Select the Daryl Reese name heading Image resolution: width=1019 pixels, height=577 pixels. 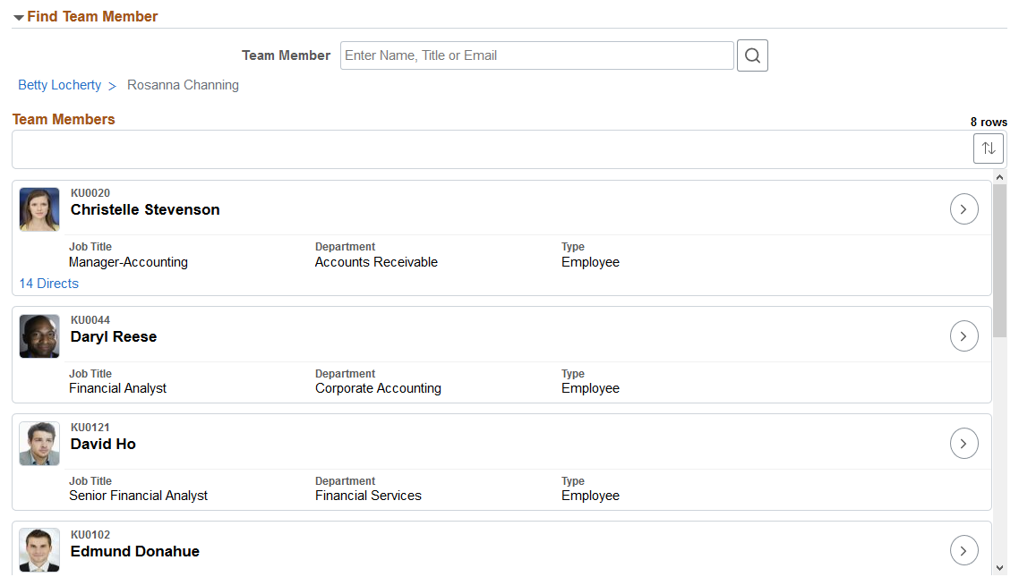(x=114, y=337)
